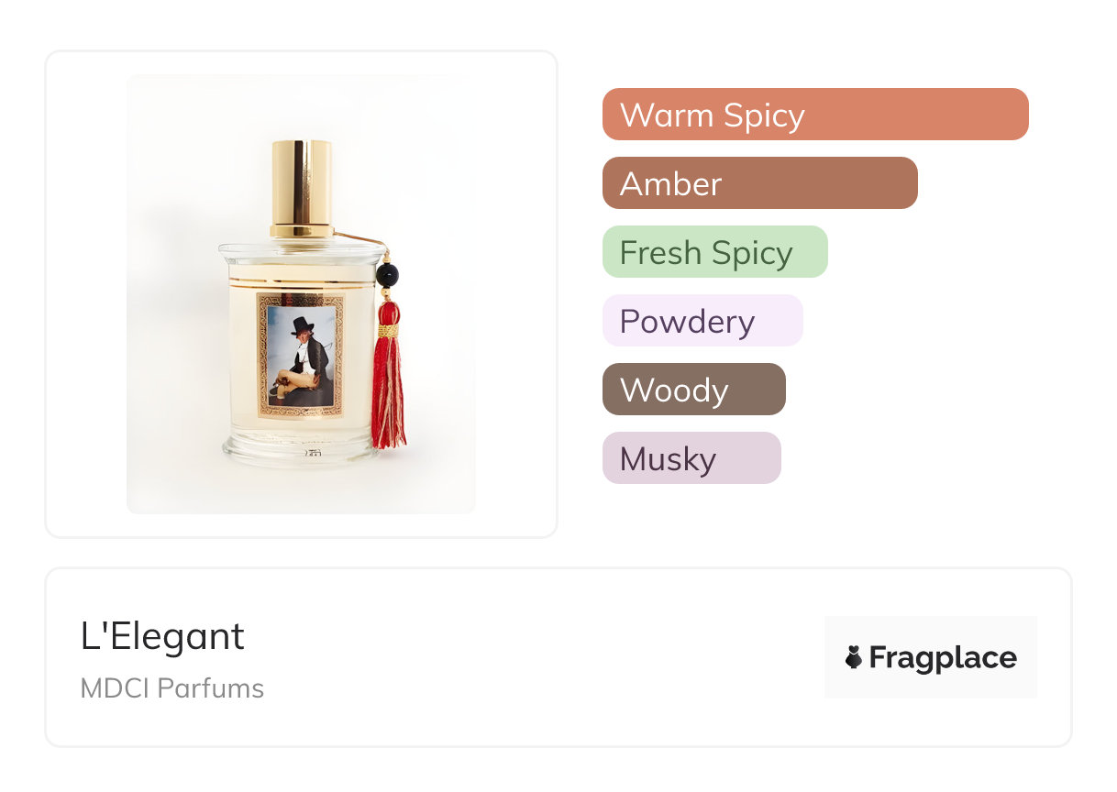Choose the Powdery accord bar
The width and height of the screenshot is (1117, 792).
pyautogui.click(x=702, y=321)
